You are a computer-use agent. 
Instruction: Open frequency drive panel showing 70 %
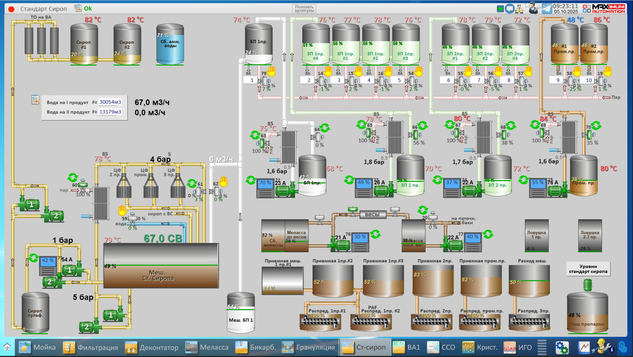[x=265, y=188]
